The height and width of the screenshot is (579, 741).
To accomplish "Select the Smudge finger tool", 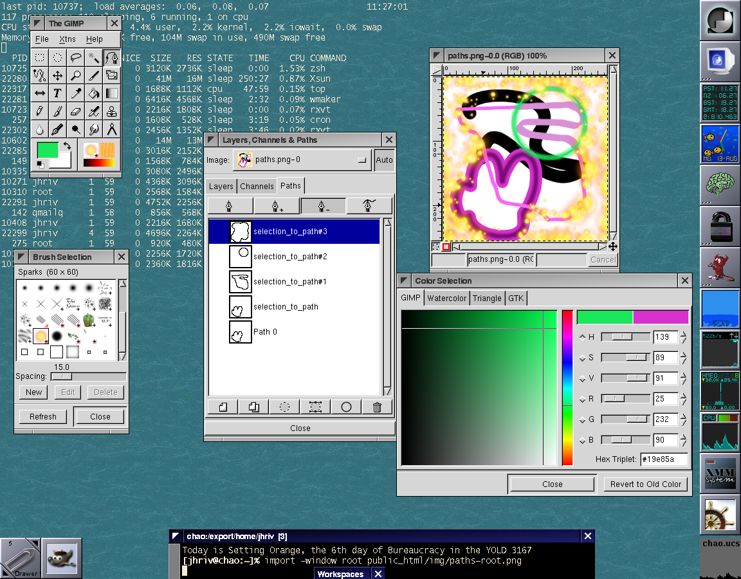I will (x=93, y=129).
